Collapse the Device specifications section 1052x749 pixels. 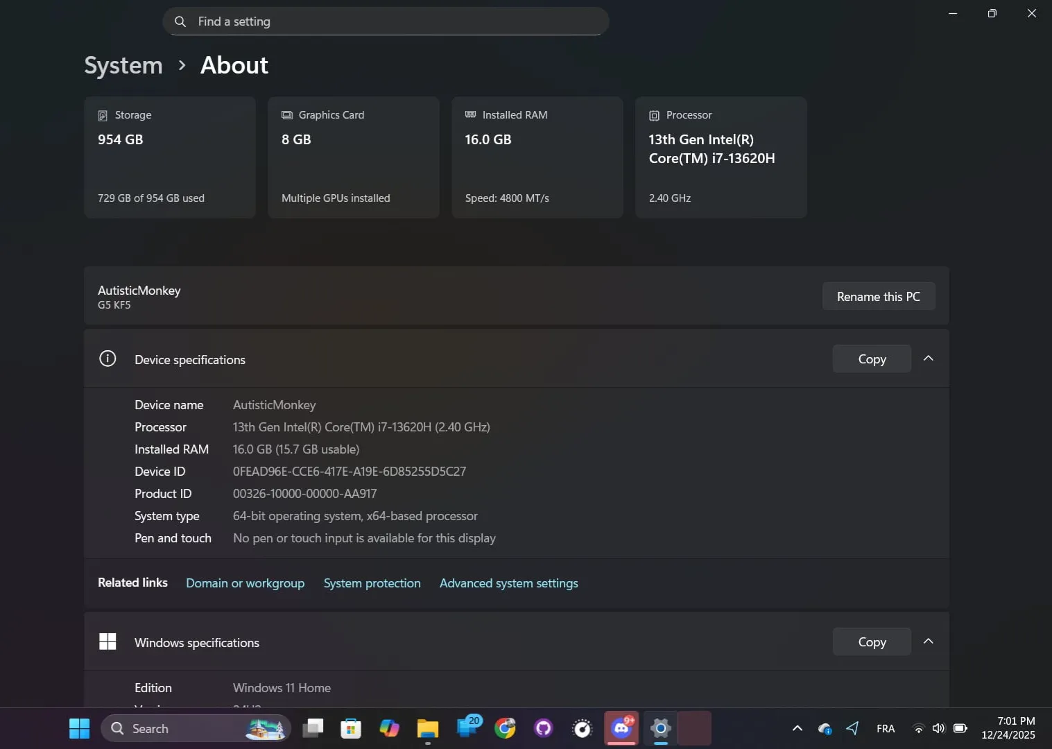(929, 358)
